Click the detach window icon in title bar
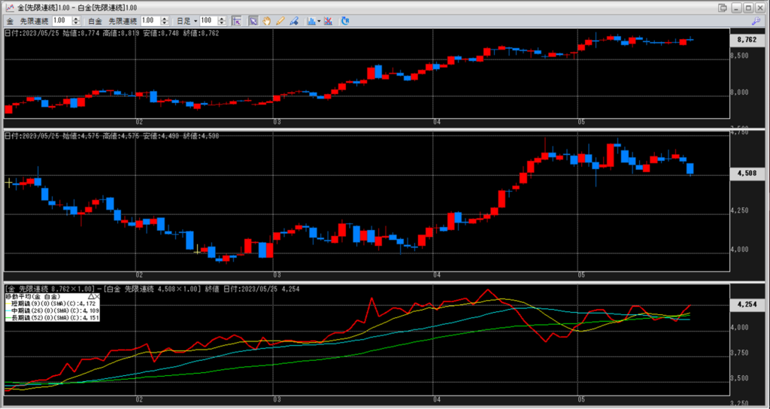Viewport: 770px width, 409px height. pos(723,8)
